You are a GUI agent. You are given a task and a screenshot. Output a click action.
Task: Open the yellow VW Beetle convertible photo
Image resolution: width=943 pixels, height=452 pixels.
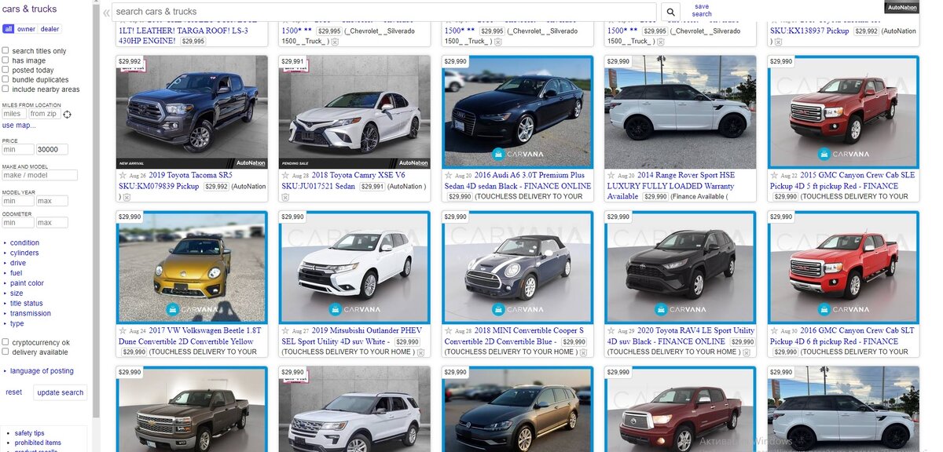[192, 267]
